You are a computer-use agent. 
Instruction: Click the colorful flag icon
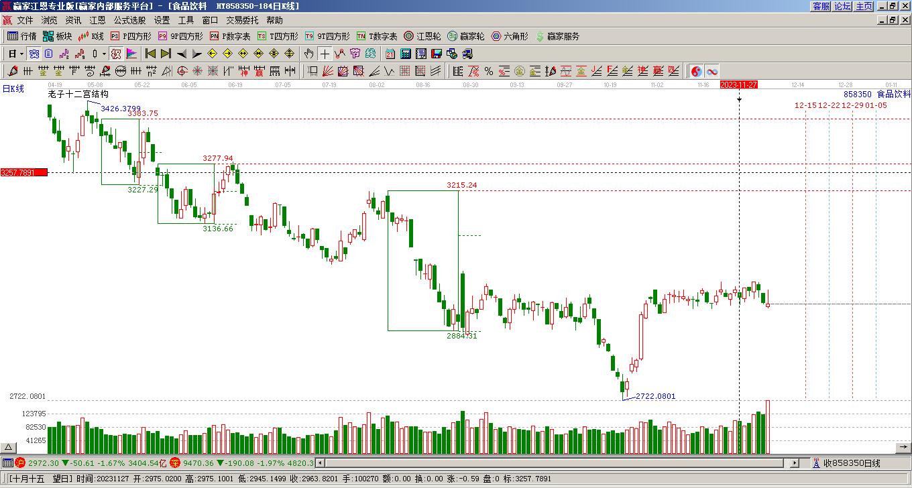pos(131,54)
